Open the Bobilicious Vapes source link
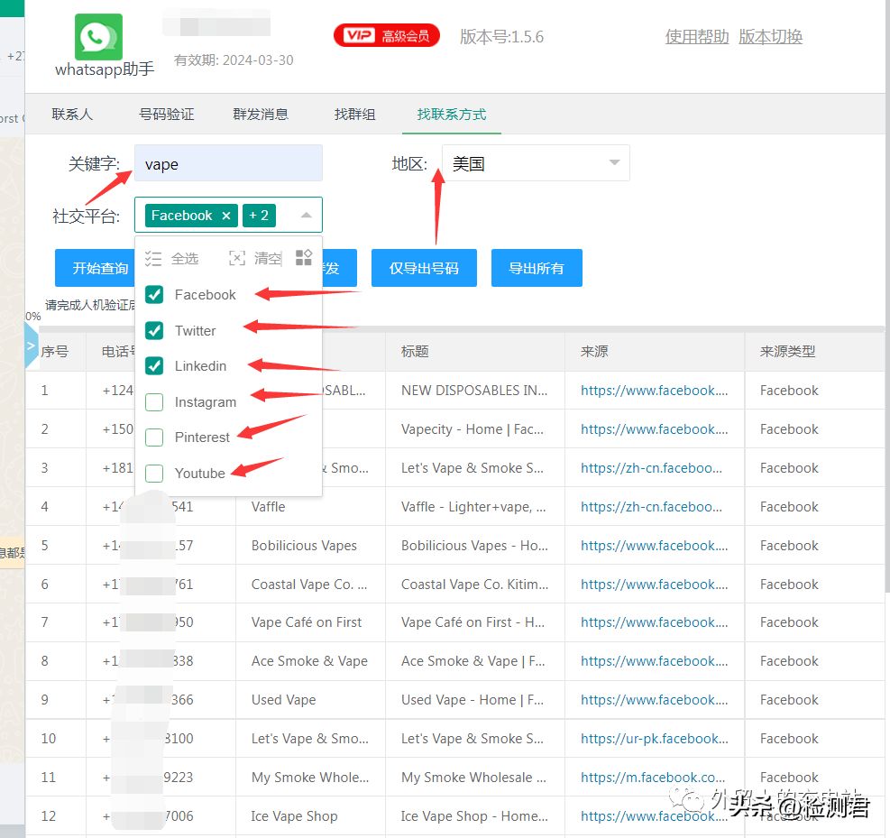This screenshot has width=890, height=838. point(654,546)
